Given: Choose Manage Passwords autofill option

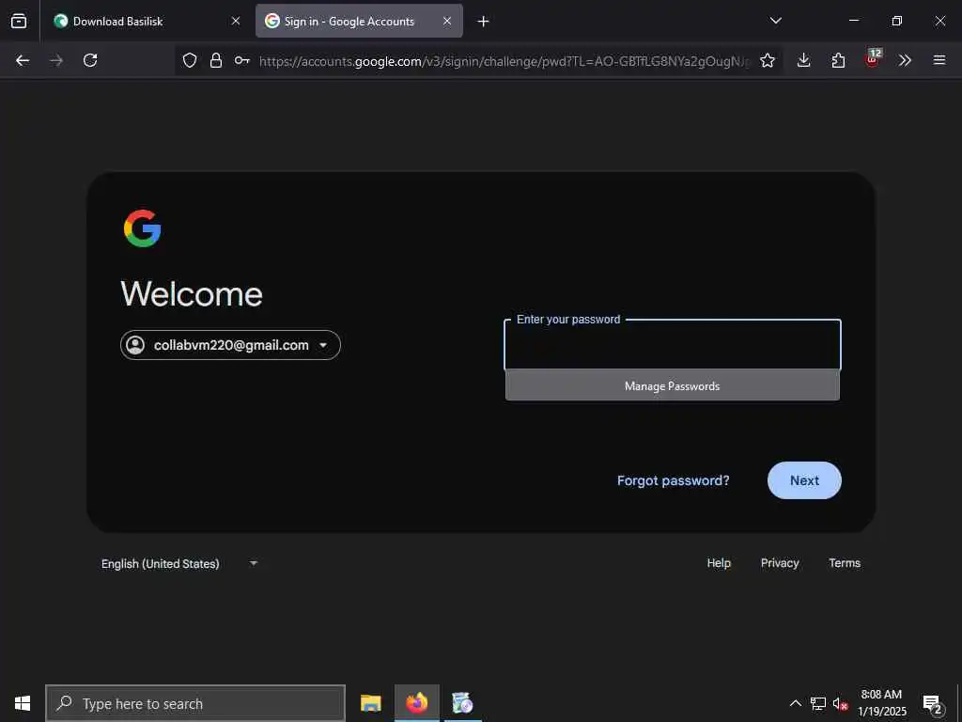Looking at the screenshot, I should pyautogui.click(x=673, y=386).
